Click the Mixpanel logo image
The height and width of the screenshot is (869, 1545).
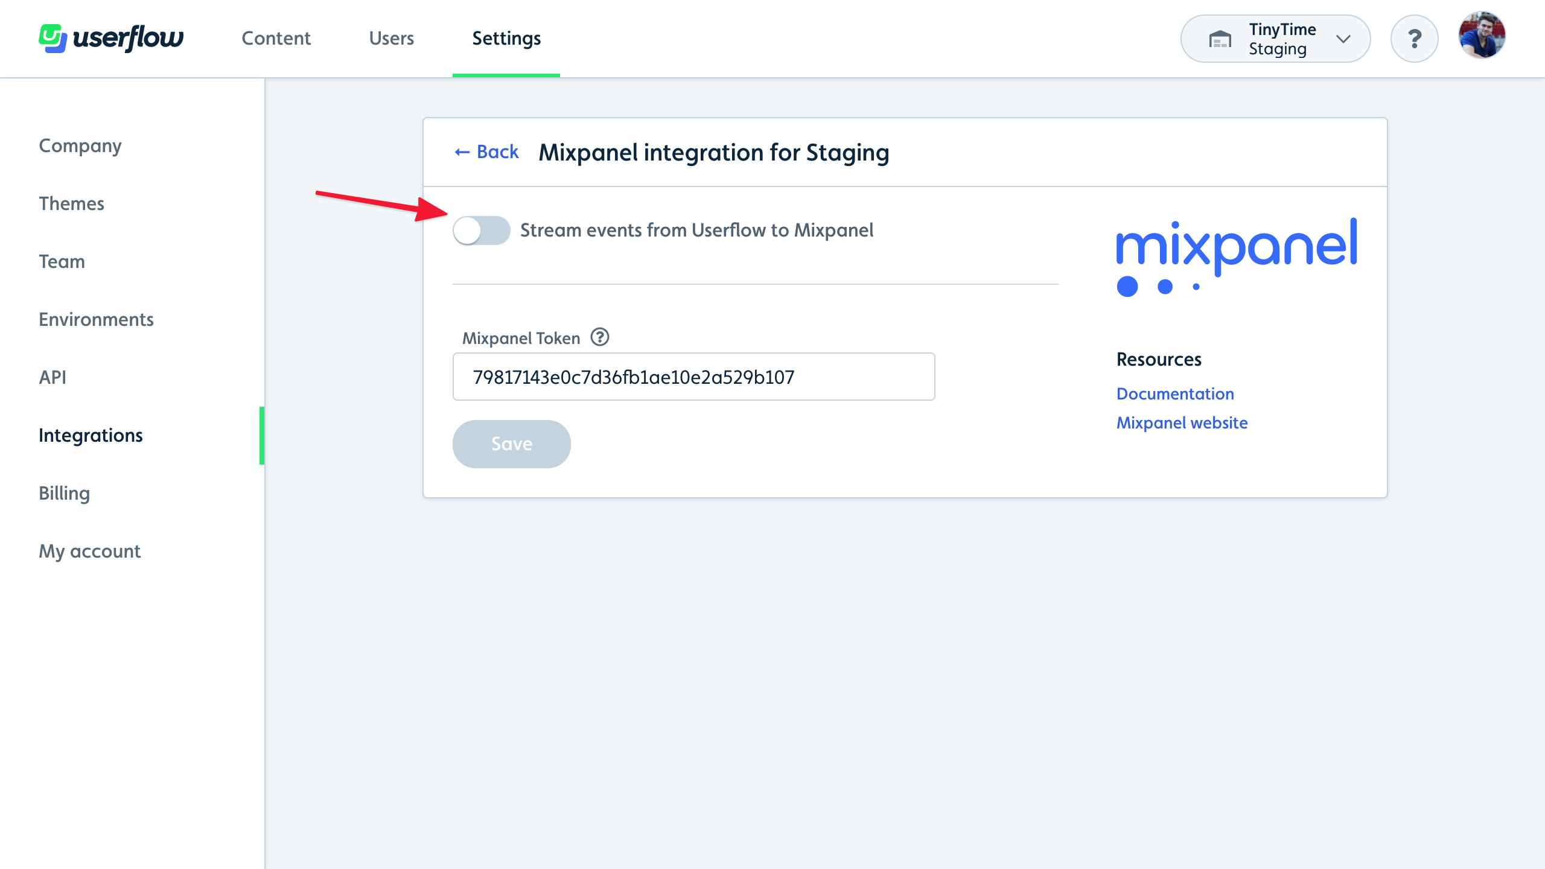pos(1237,256)
